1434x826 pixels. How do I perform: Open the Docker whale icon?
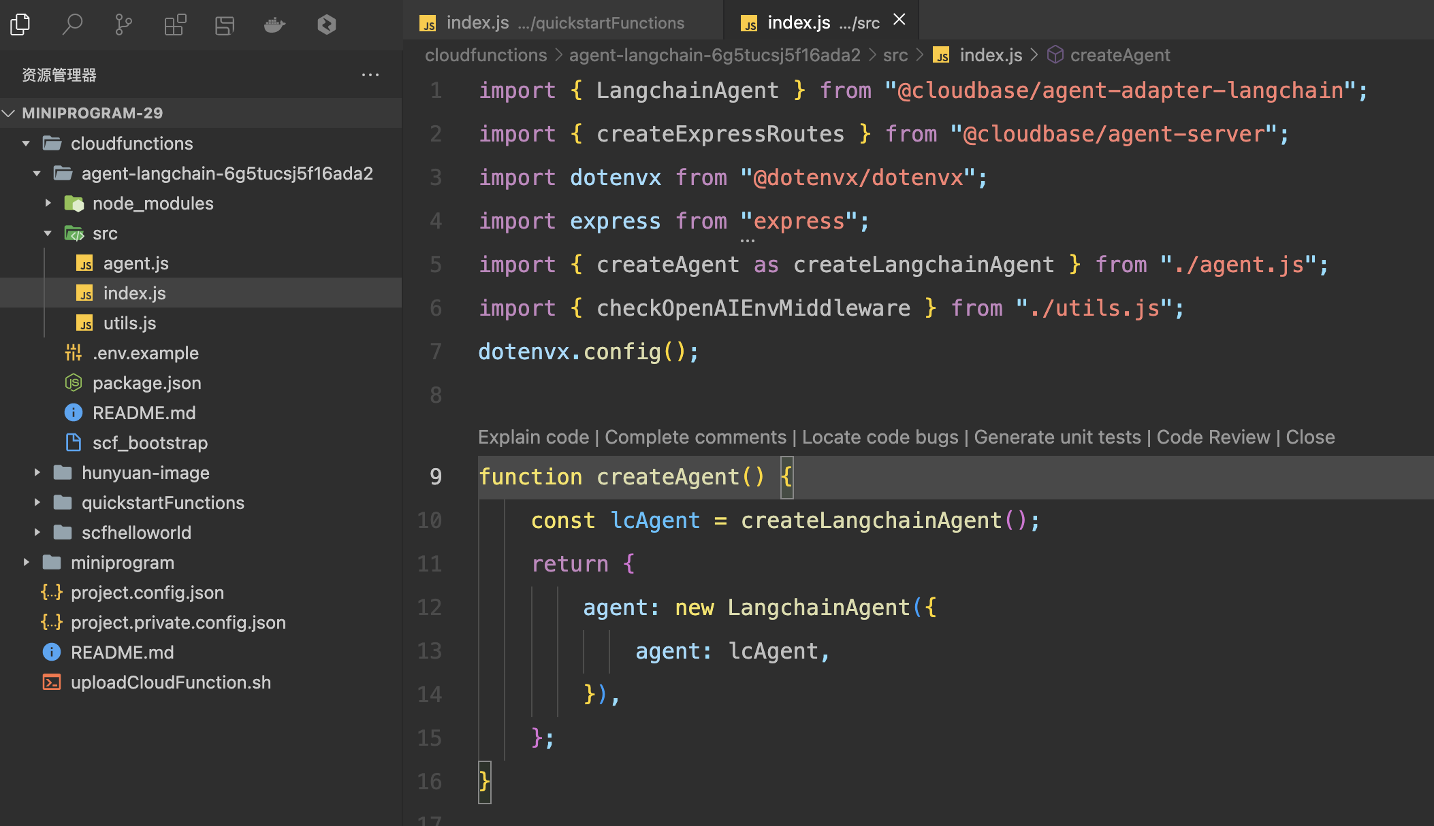[x=274, y=25]
